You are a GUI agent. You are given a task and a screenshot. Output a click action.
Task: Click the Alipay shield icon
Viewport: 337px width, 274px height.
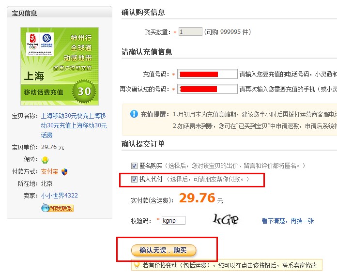(64, 172)
